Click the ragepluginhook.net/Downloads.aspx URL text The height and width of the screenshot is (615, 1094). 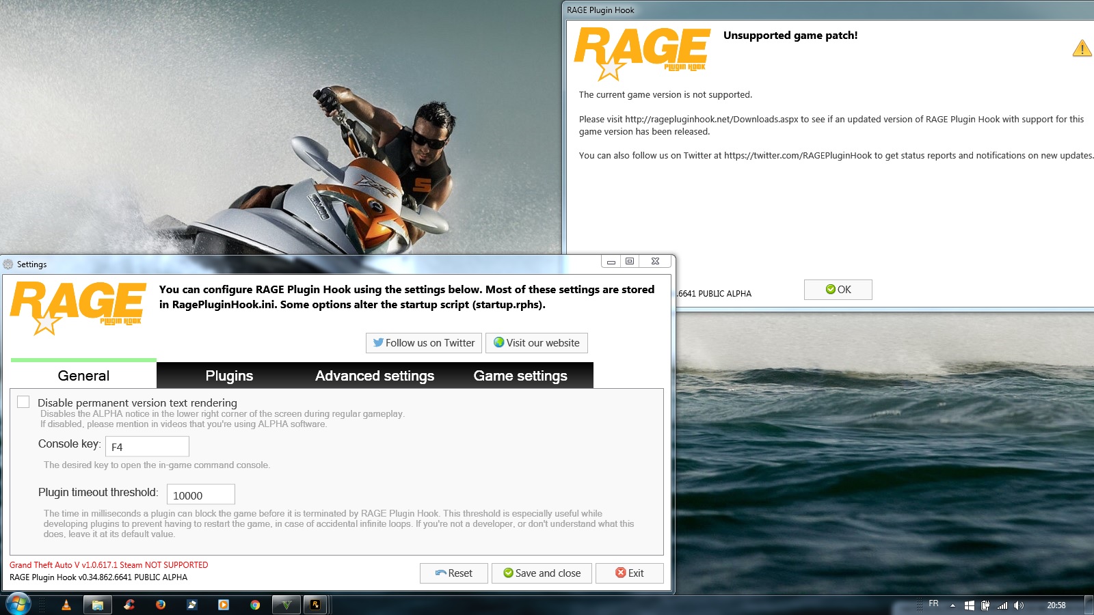712,119
